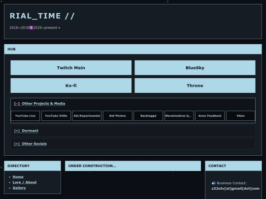Image resolution: width=266 pixels, height=199 pixels.
Task: Open the Marshmallow Q... button
Action: tap(179, 116)
